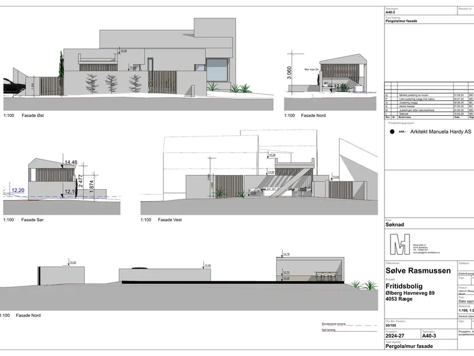This screenshot has height=356, width=474.
Task: Click 'Arkitekt Manuela Hardy AS'
Action: tap(440, 132)
